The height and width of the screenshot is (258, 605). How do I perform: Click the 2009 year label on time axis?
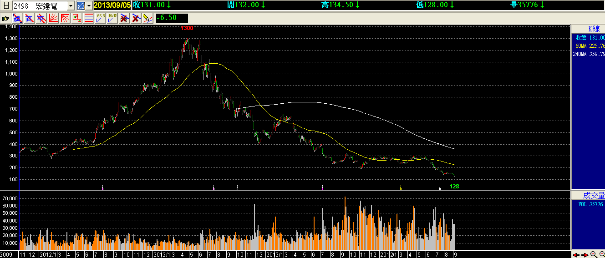pyautogui.click(x=6, y=254)
